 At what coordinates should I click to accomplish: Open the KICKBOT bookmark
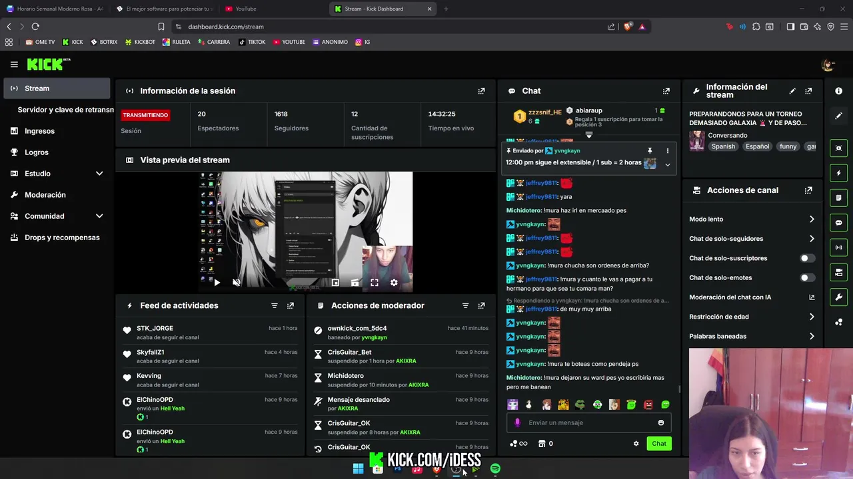click(140, 42)
